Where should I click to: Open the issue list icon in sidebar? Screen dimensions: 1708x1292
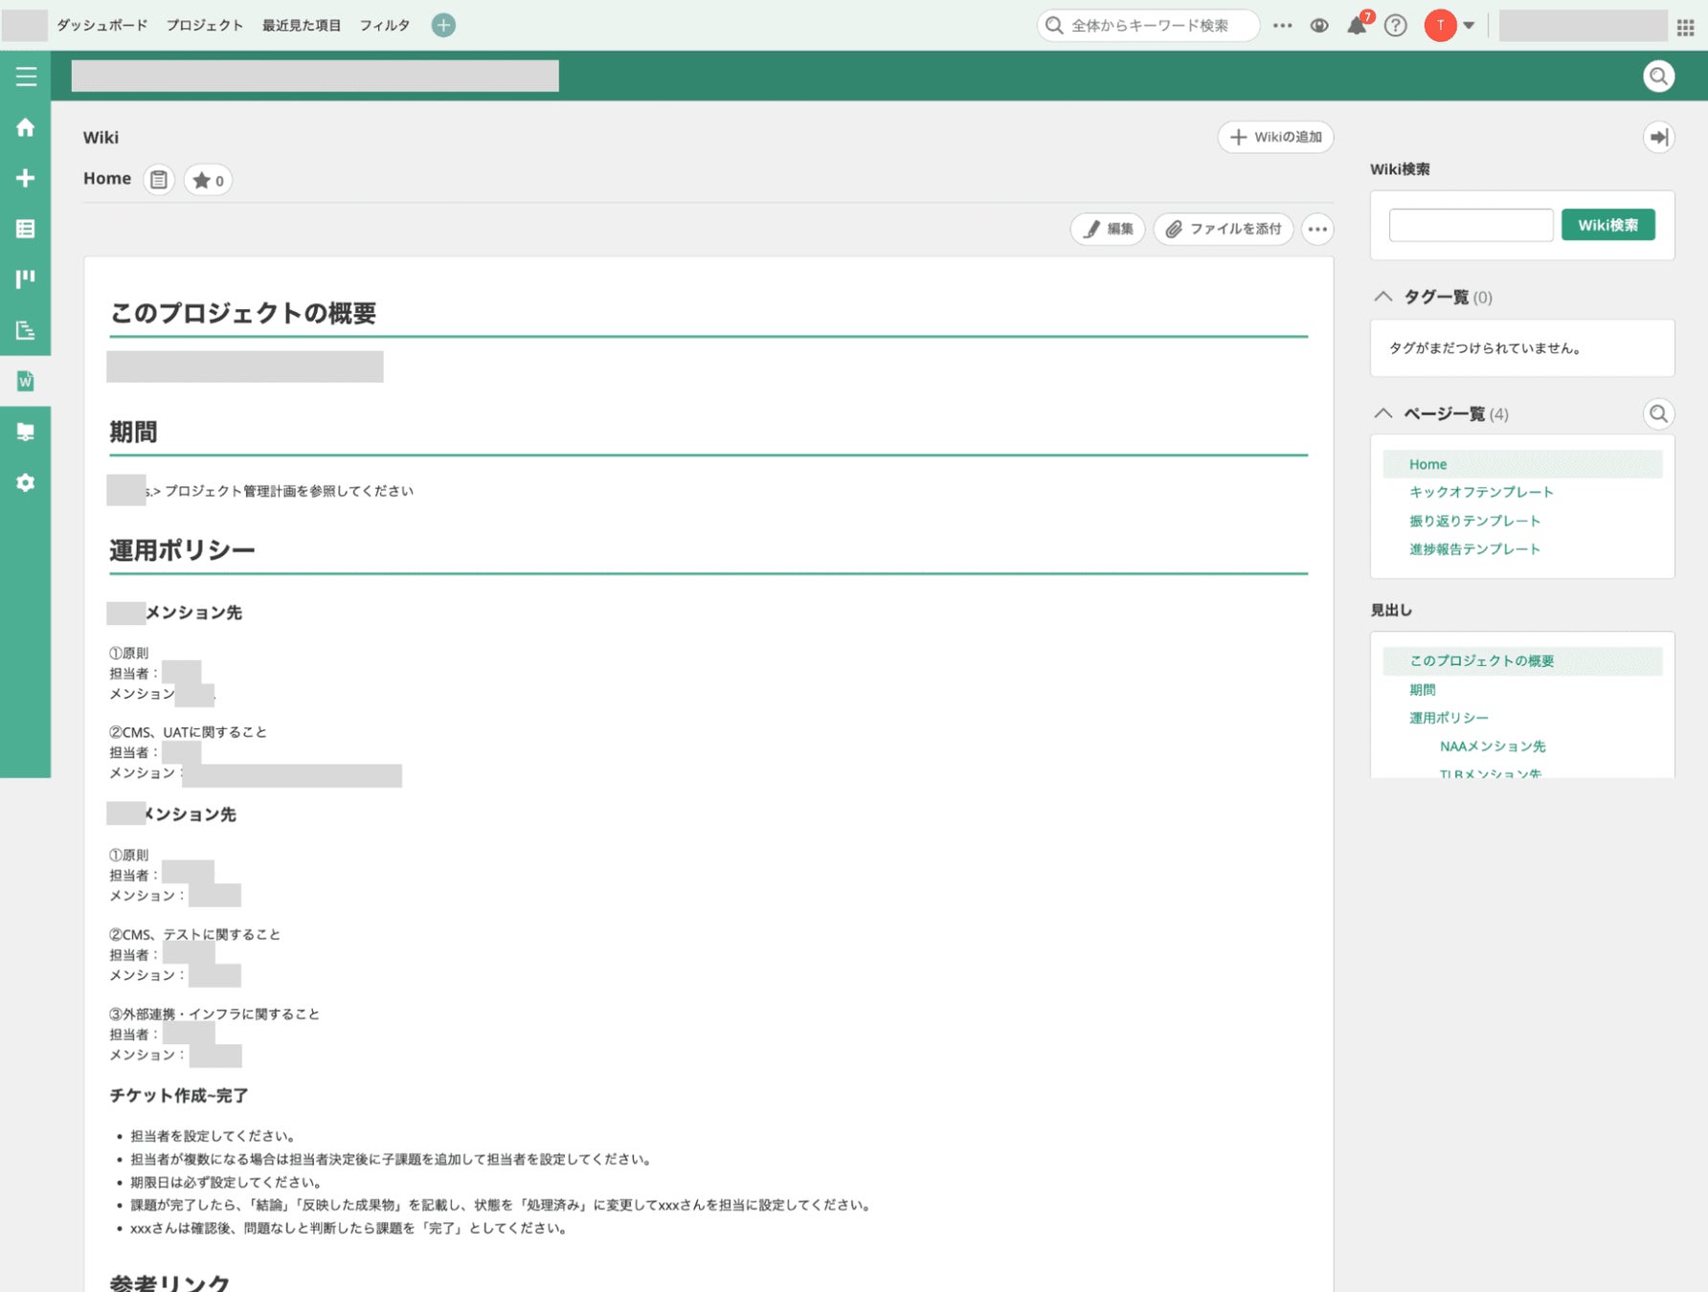point(26,229)
